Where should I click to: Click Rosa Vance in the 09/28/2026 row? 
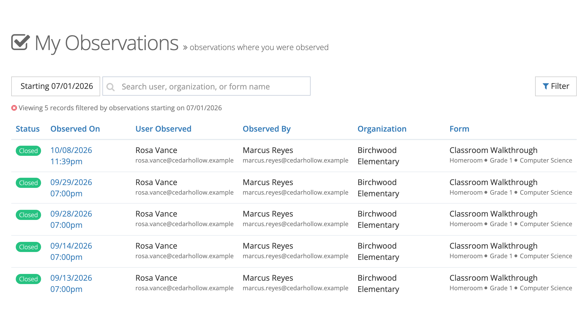click(x=156, y=214)
